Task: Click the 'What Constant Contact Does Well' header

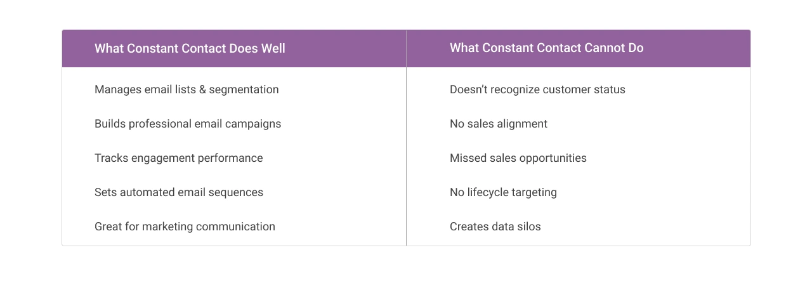Action: (190, 48)
